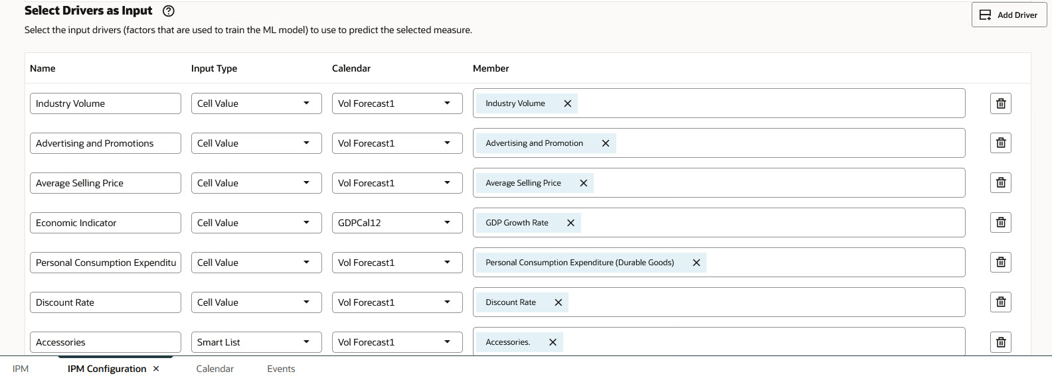The width and height of the screenshot is (1052, 378).
Task: Remove the Industry Volume member chip
Action: tap(567, 103)
